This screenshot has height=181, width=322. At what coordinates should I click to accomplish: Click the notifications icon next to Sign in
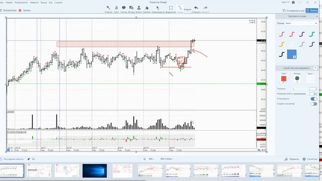(x=293, y=3)
